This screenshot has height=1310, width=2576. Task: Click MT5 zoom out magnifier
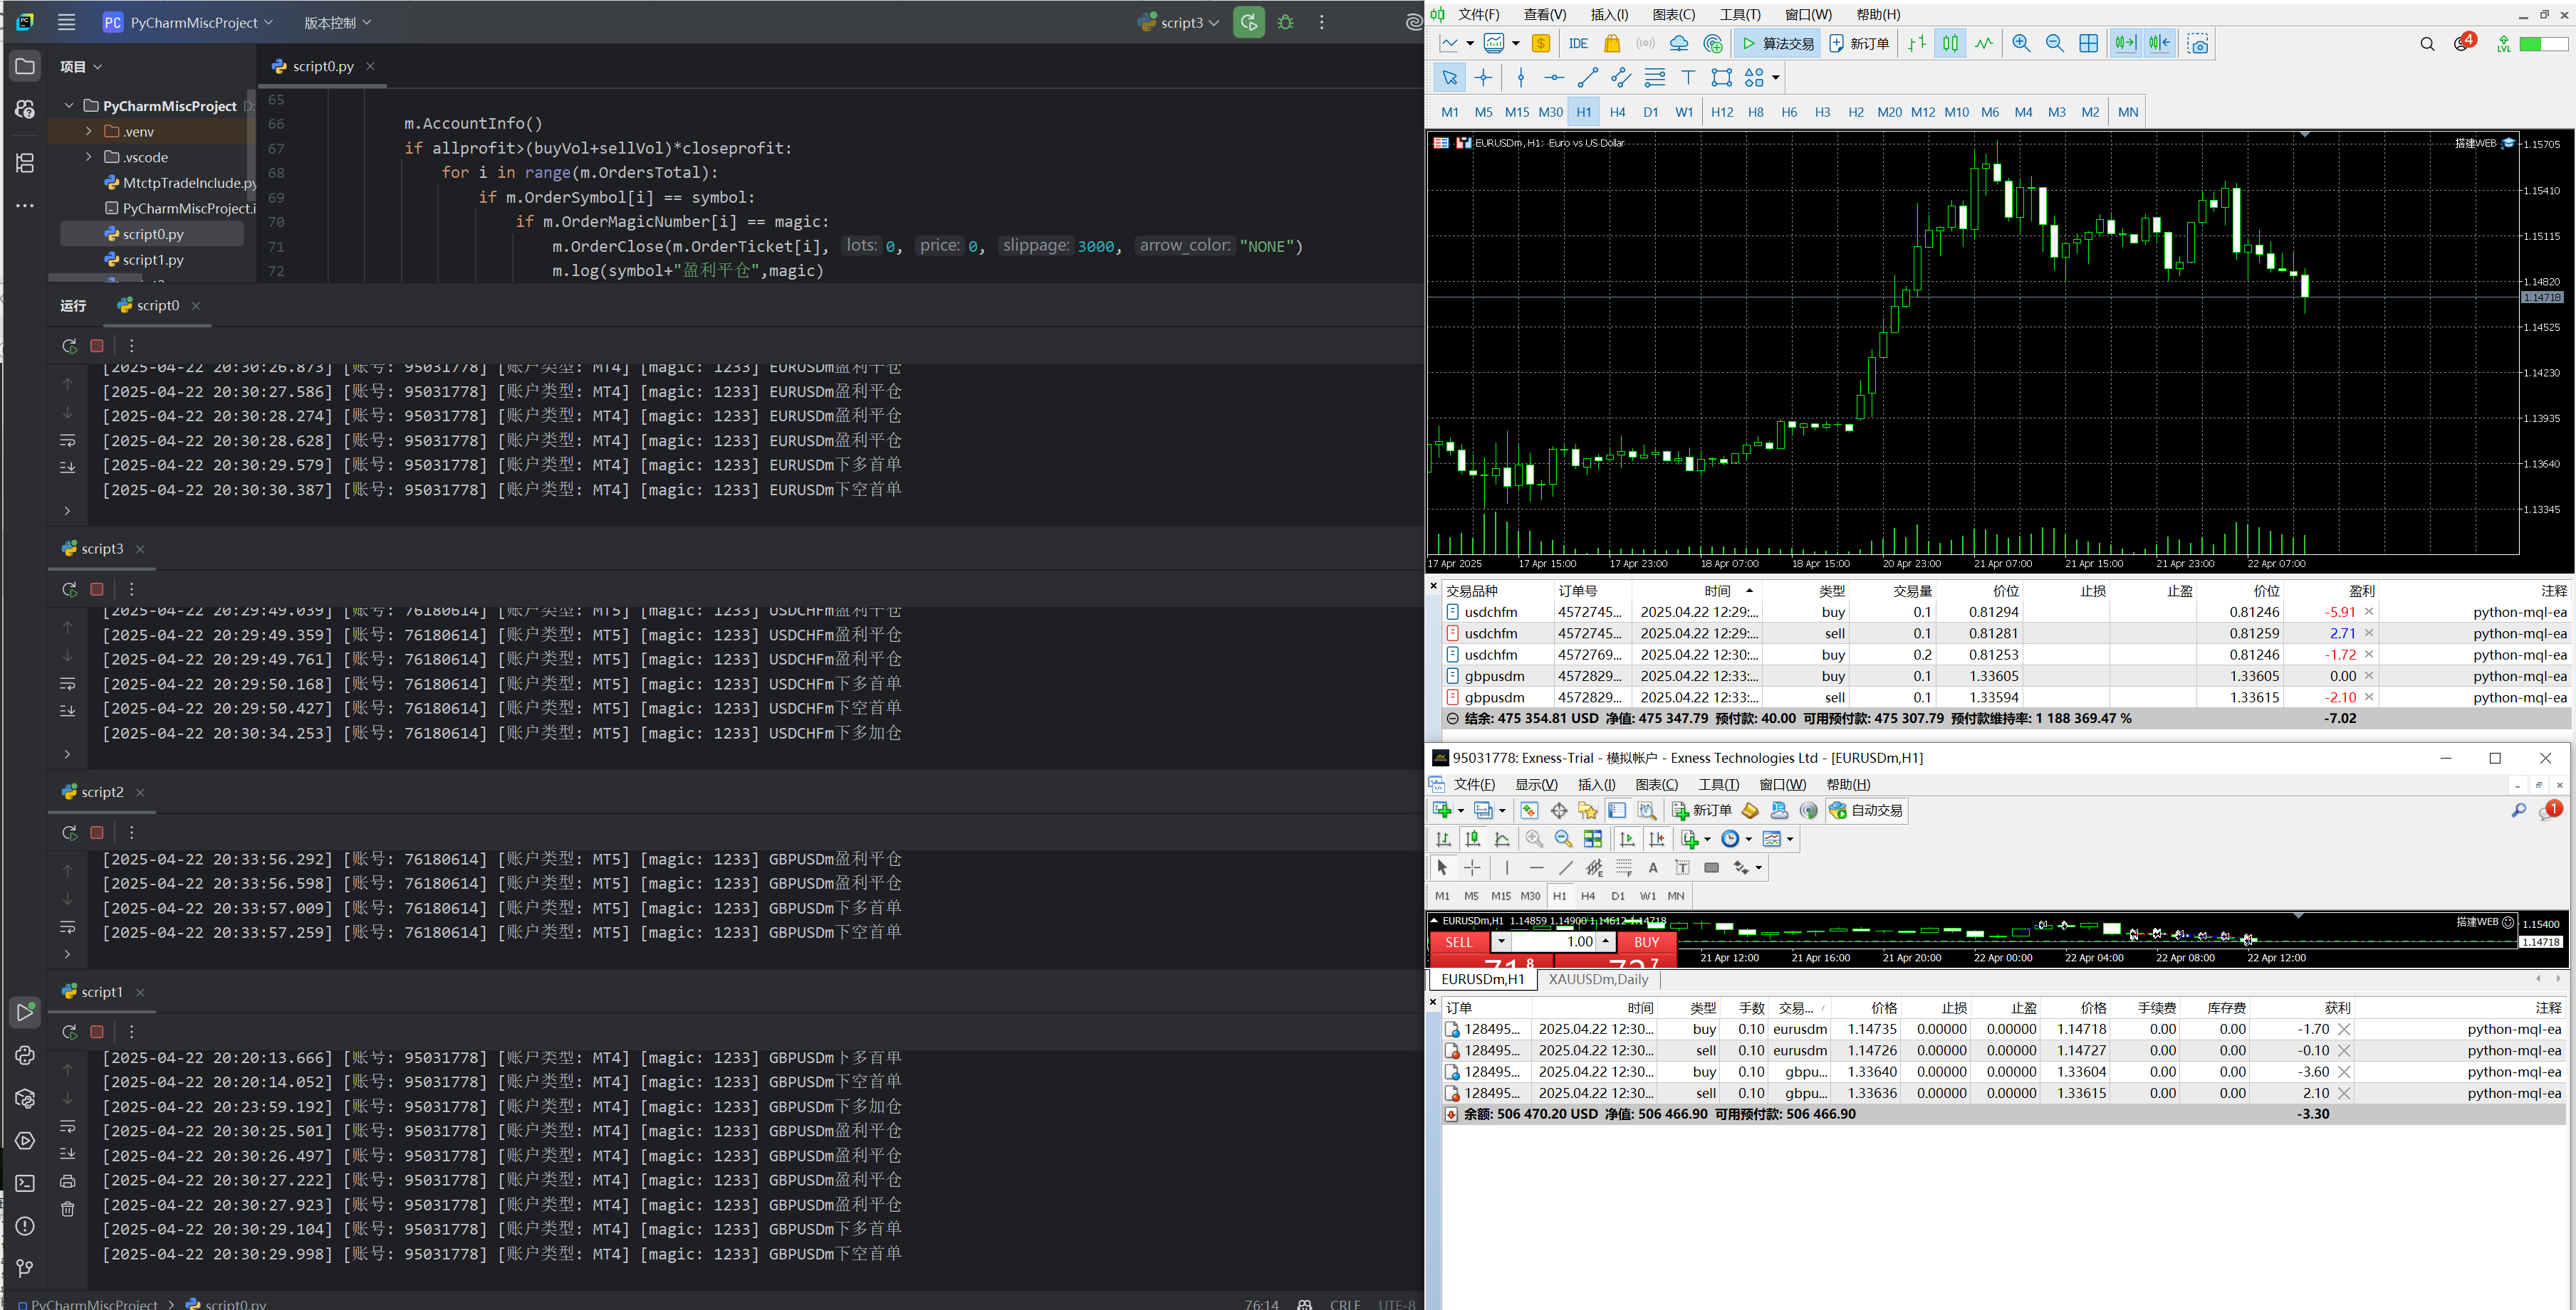pyautogui.click(x=2055, y=43)
